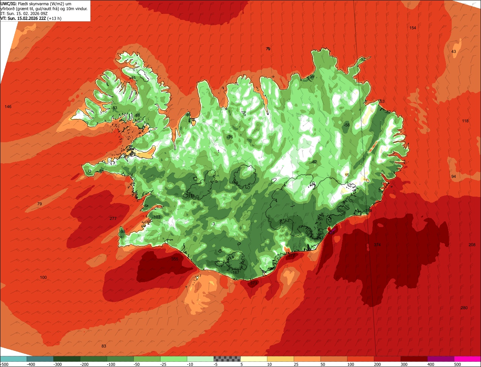Screen dimensions: 481x367
Task: Click the orange swatch between 25 and 50
Action: pyautogui.click(x=307, y=359)
